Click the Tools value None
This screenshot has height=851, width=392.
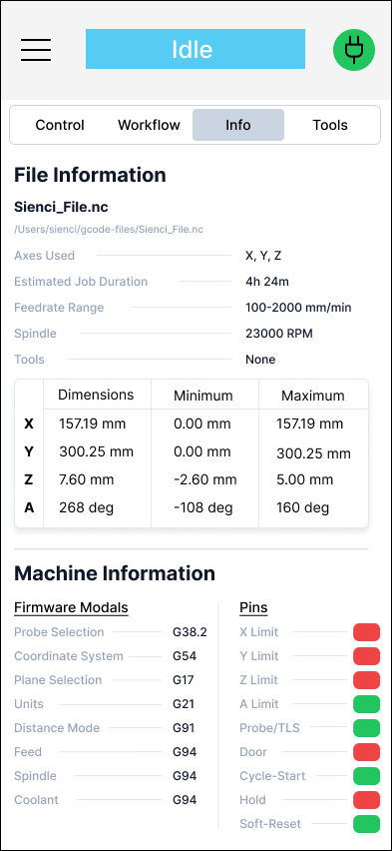click(260, 360)
